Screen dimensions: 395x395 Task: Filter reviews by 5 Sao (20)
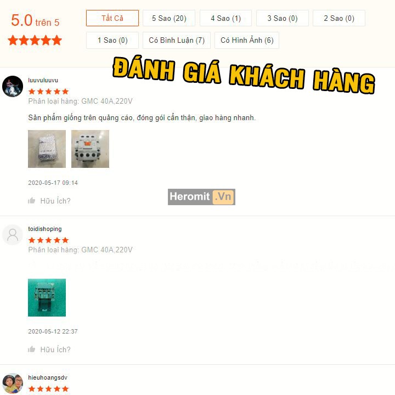click(169, 18)
